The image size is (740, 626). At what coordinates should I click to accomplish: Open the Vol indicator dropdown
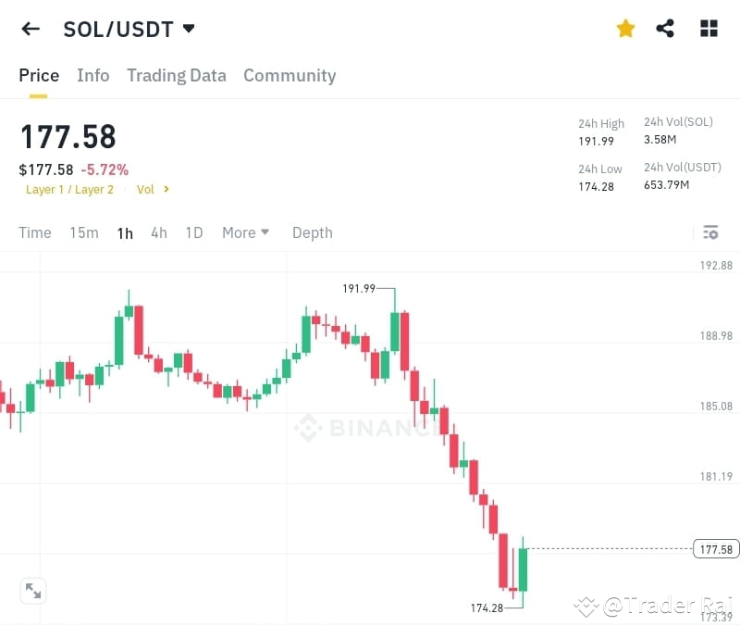(x=152, y=189)
